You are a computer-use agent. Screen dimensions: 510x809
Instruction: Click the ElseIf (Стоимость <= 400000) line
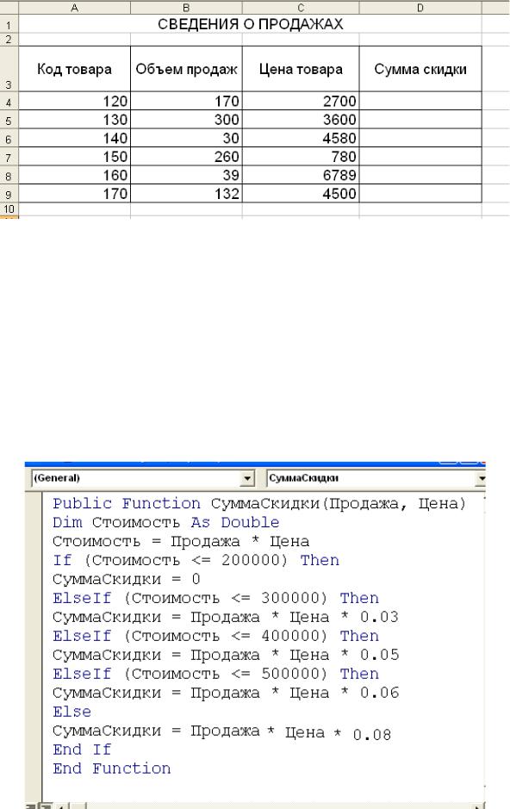pos(215,636)
